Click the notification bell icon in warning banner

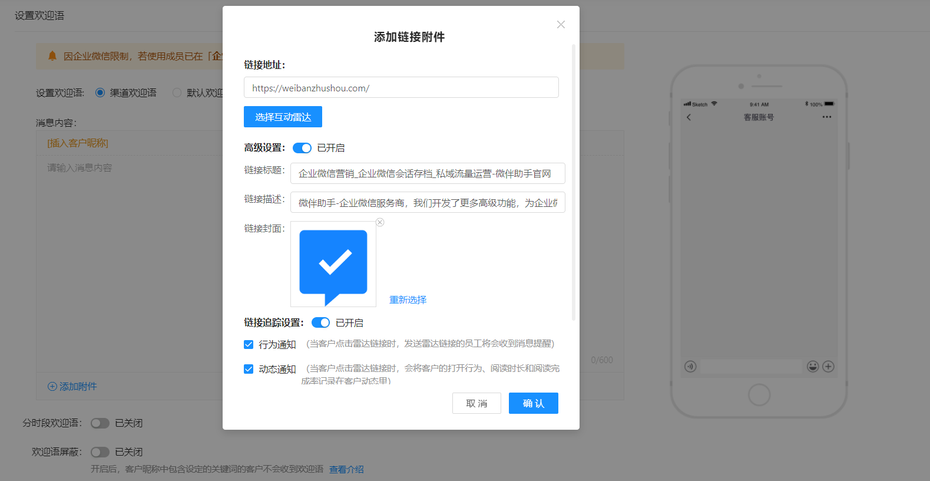[x=52, y=56]
